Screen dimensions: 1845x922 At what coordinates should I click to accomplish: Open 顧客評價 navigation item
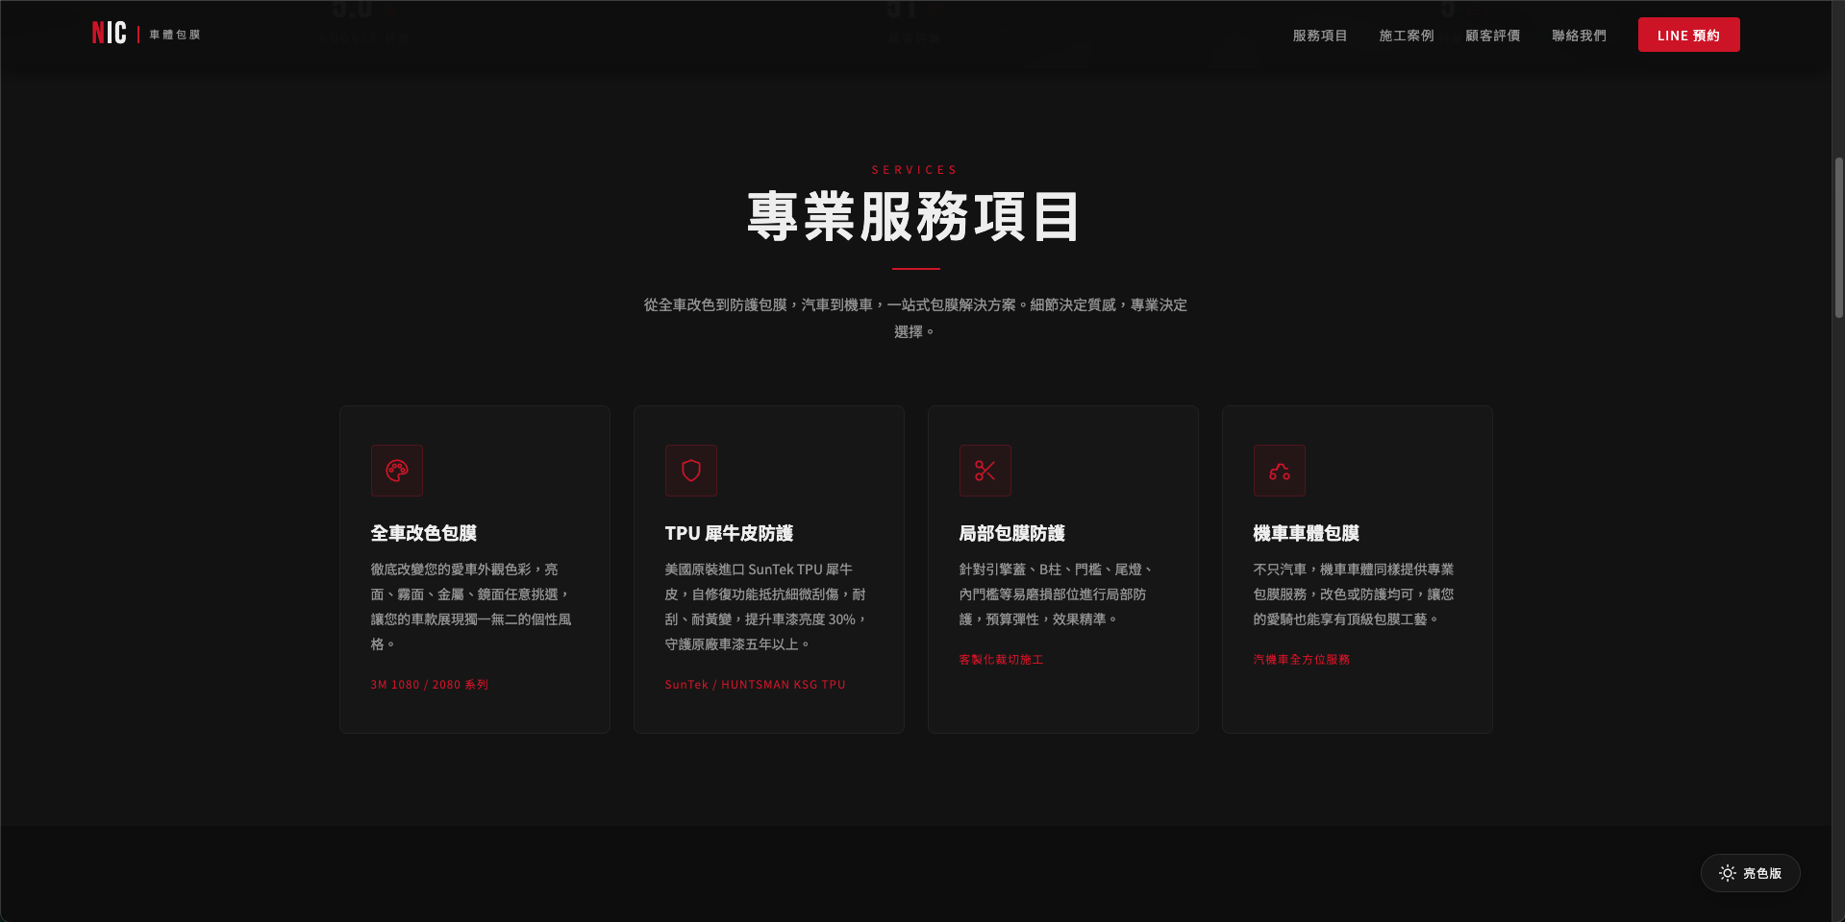pyautogui.click(x=1493, y=36)
